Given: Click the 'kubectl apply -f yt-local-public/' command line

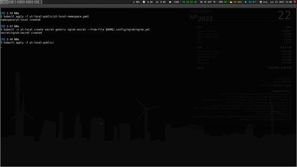Looking at the screenshot, I should (29, 43).
